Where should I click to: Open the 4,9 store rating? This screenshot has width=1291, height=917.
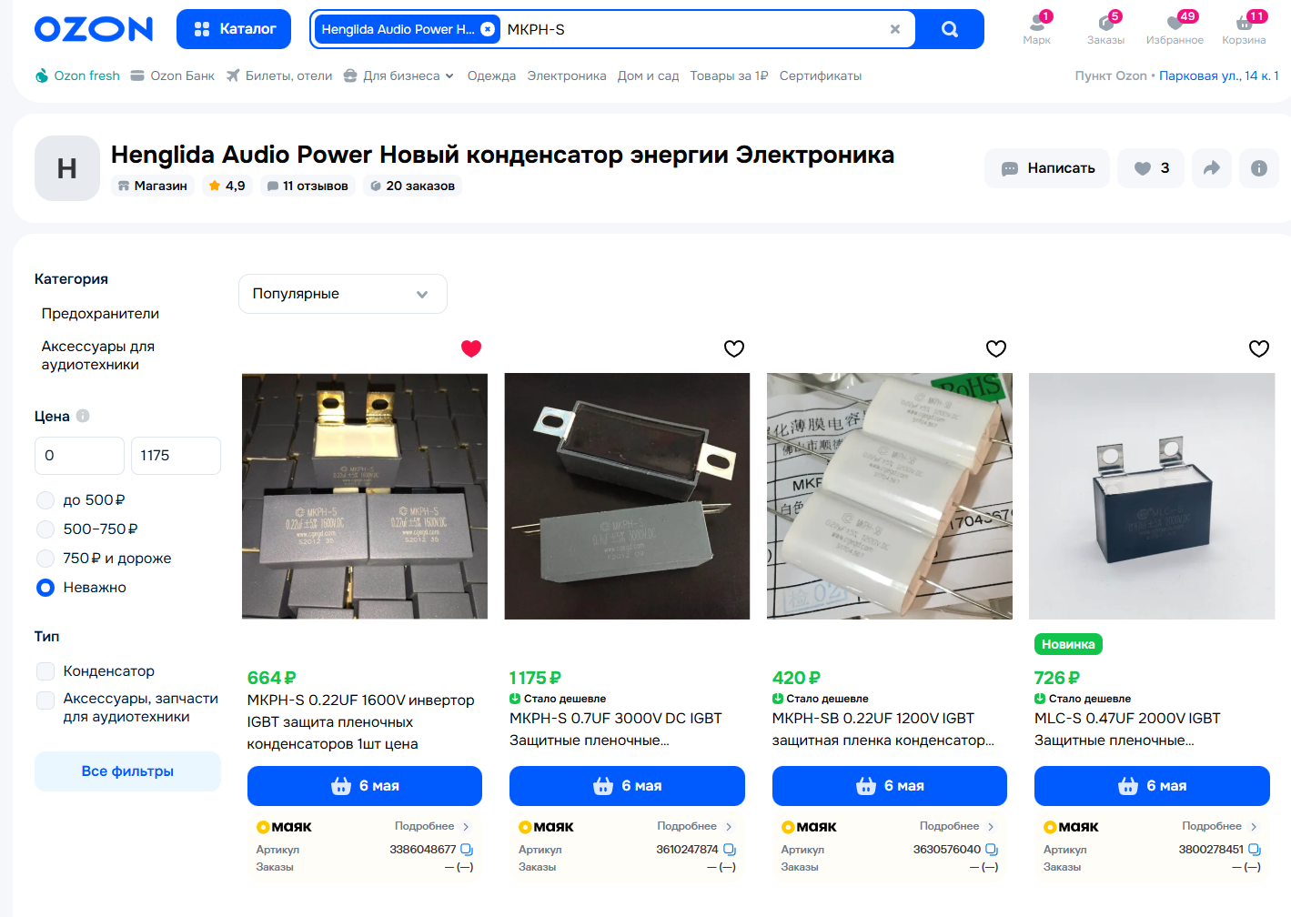click(x=227, y=186)
